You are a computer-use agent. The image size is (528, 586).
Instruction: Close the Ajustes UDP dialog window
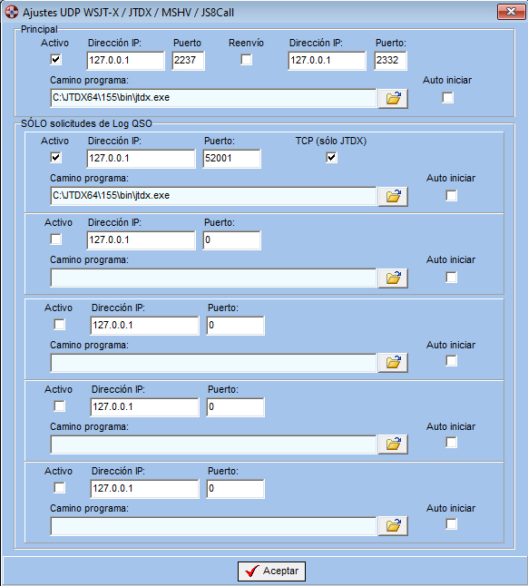(x=511, y=12)
